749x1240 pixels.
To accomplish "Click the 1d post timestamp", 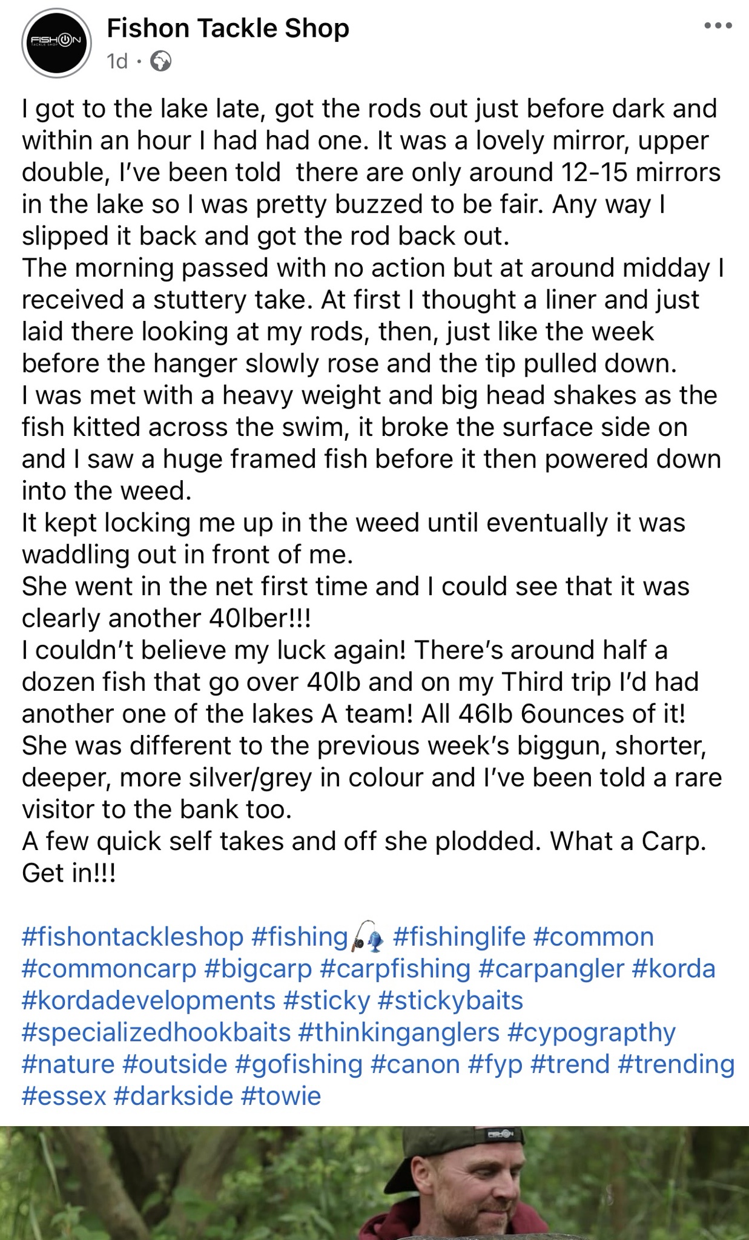I will [x=117, y=62].
